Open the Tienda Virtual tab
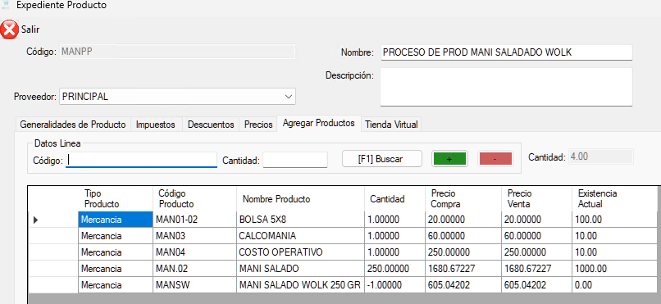 click(x=391, y=125)
